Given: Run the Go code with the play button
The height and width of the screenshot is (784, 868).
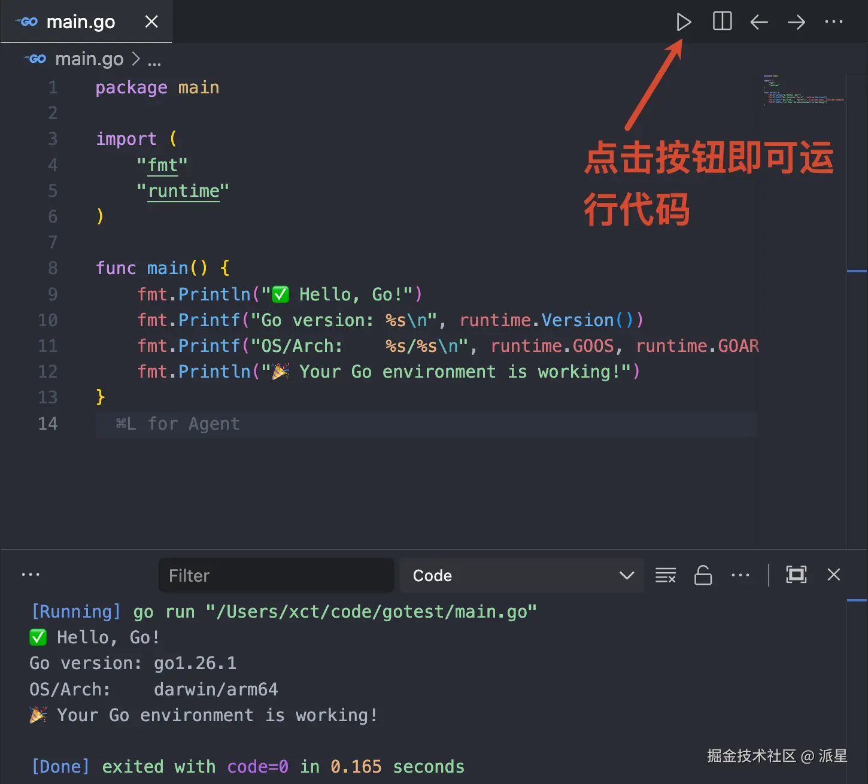Looking at the screenshot, I should point(684,22).
